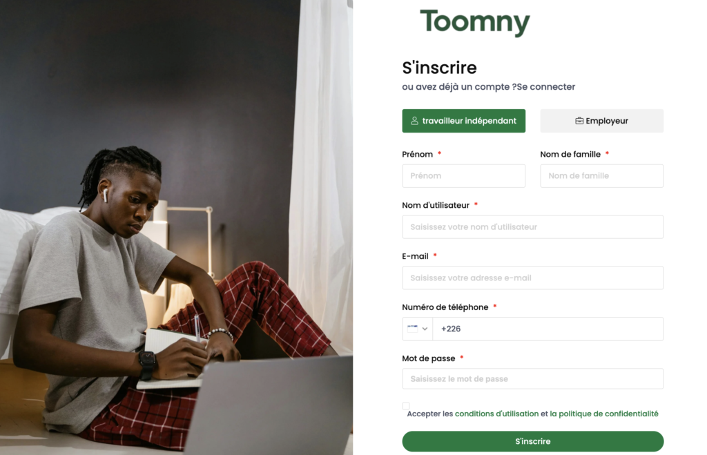Click into the Nom d'utilisateur field
707x455 pixels.
pos(532,227)
